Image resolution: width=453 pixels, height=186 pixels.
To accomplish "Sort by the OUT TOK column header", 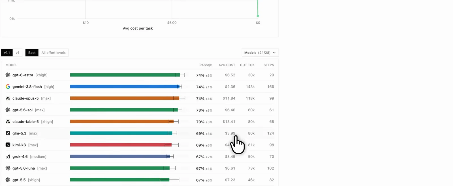I will [x=247, y=65].
